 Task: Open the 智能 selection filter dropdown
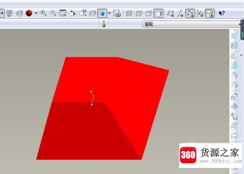[x=192, y=24]
